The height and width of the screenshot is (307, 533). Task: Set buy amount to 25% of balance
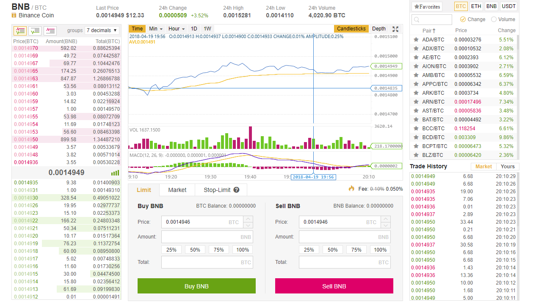coord(171,249)
